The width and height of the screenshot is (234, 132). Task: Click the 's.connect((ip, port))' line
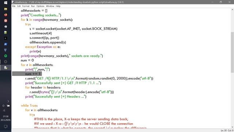click(x=44, y=38)
